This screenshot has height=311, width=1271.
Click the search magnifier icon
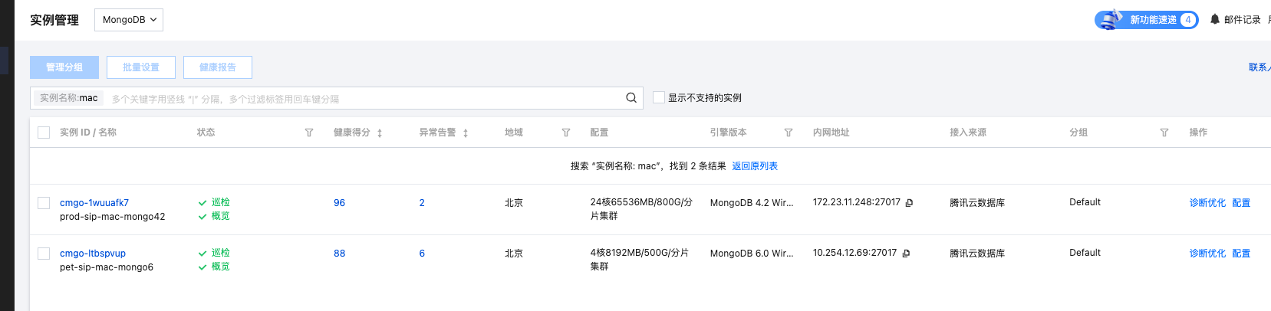click(x=631, y=98)
